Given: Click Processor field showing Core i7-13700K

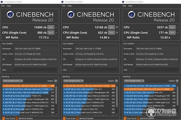Looking at the screenshot, I should [96, 49].
